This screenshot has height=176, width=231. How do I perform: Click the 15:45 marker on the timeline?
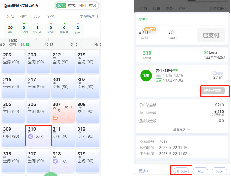[73, 44]
